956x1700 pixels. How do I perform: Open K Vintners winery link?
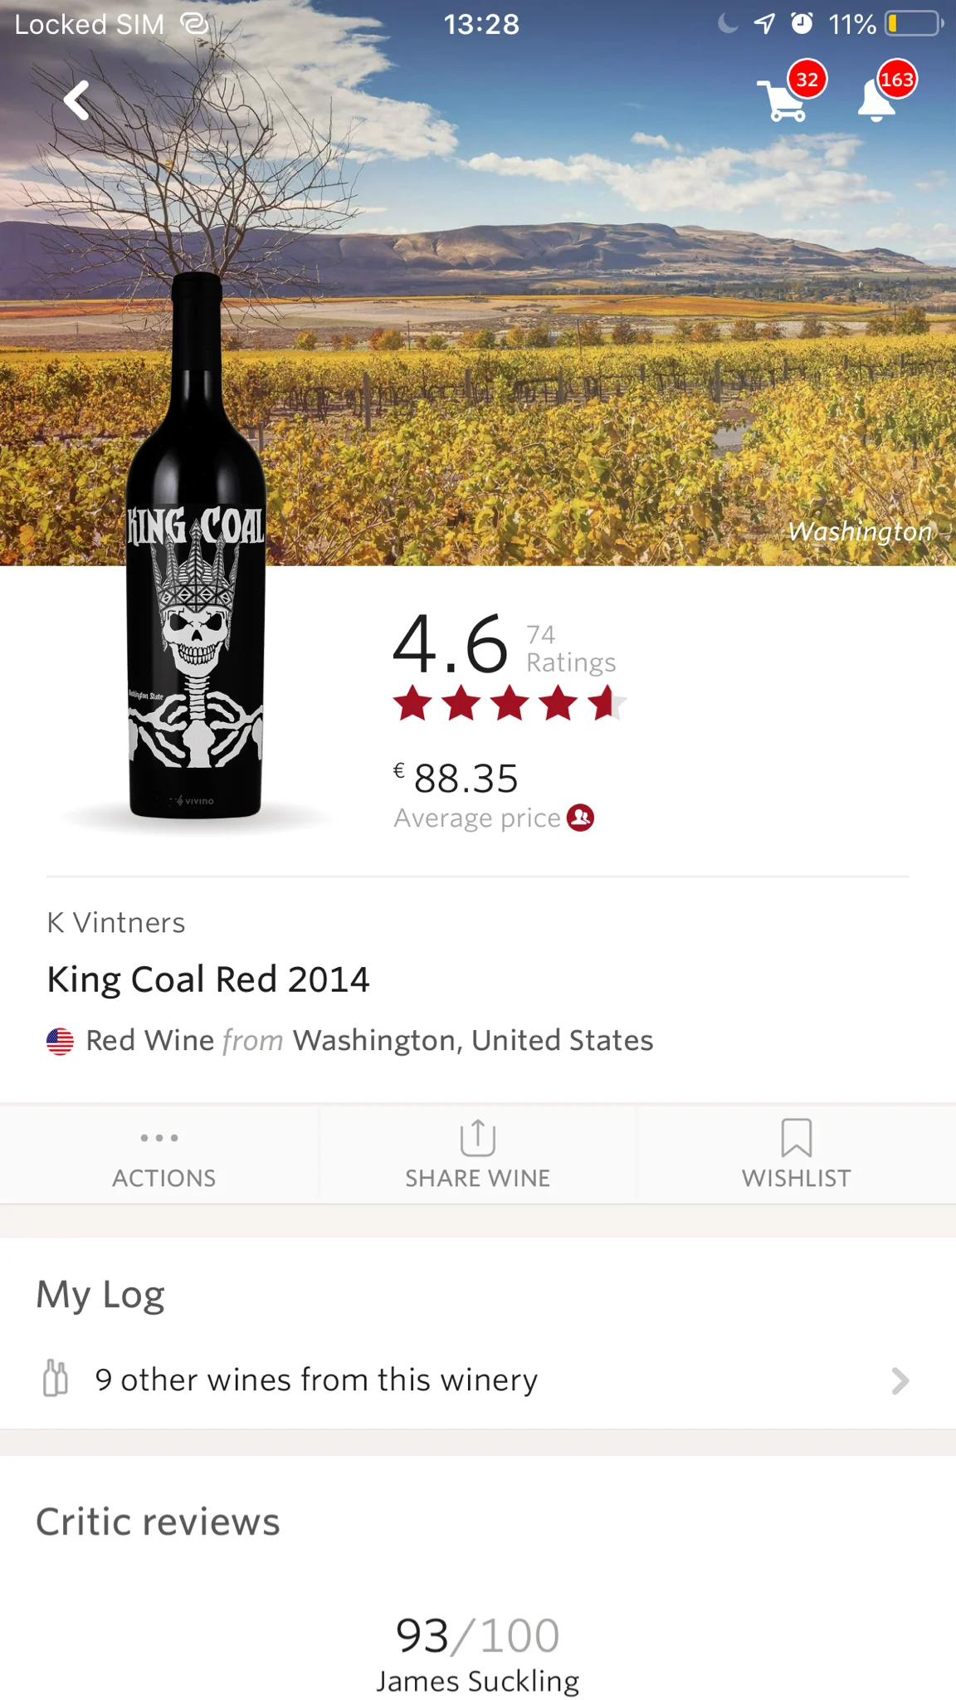coord(116,922)
